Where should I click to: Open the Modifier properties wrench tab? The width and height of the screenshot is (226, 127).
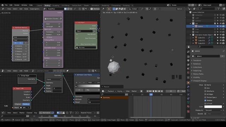click(188, 86)
